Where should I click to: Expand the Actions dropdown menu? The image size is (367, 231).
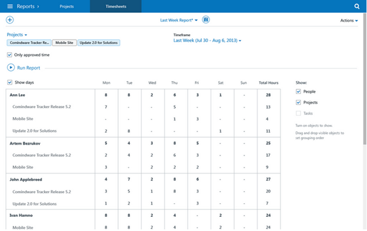(349, 21)
